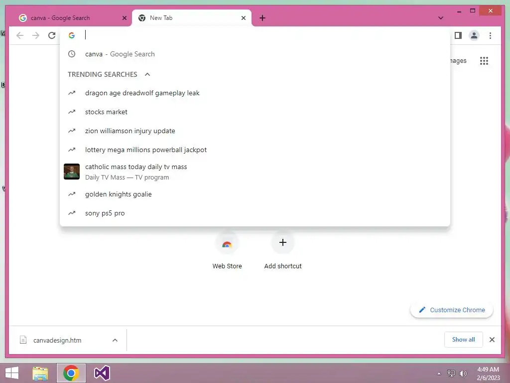Collapse the Trending Searches section
The image size is (510, 383).
point(147,74)
